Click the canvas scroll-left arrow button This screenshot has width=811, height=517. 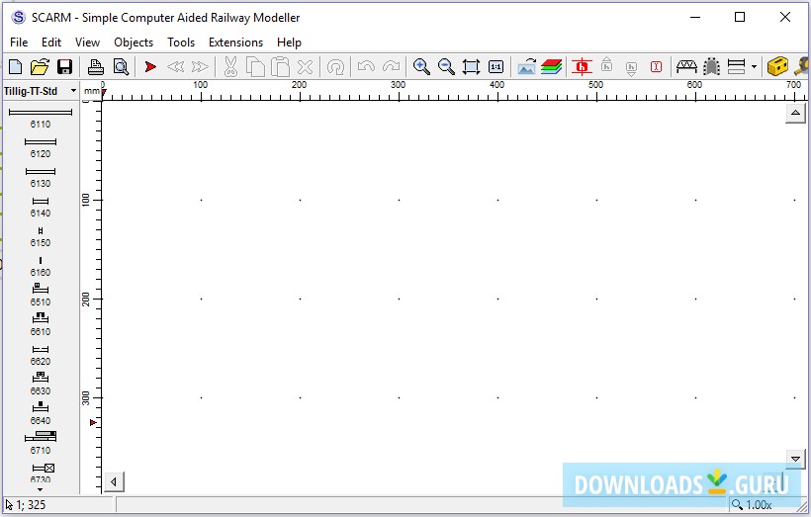click(114, 482)
